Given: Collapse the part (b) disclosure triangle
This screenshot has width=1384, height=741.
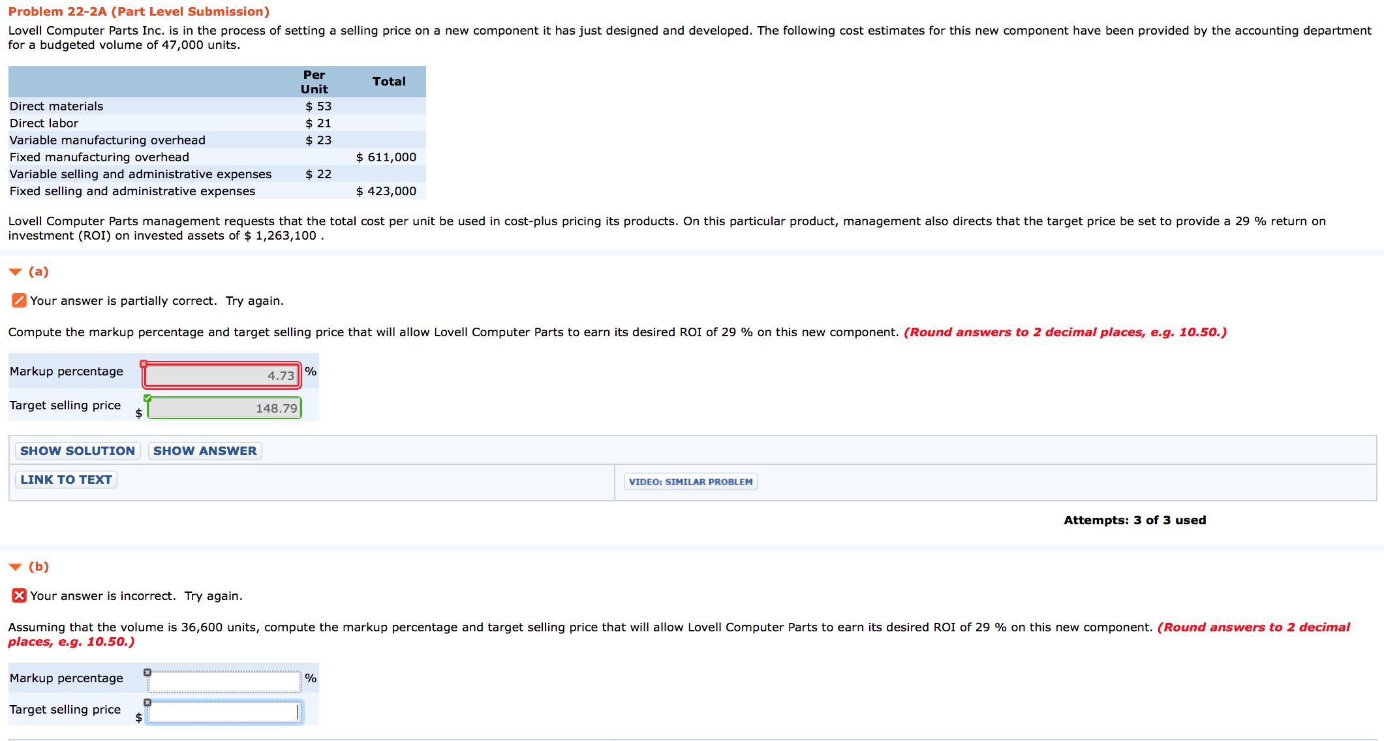Looking at the screenshot, I should pyautogui.click(x=16, y=567).
